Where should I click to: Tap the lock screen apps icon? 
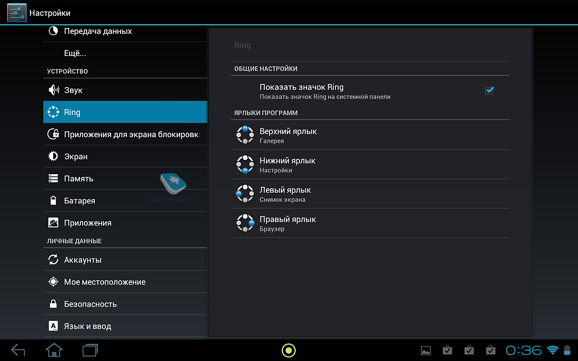coord(53,134)
